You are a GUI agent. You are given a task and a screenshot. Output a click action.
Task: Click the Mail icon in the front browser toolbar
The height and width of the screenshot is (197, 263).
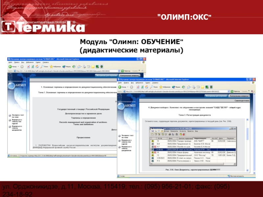tap(189, 87)
